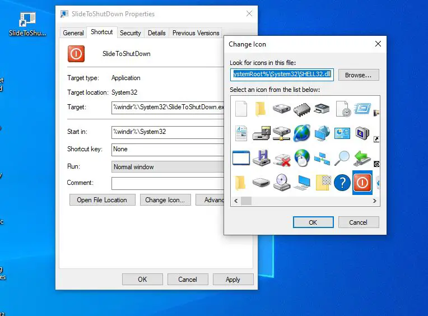Viewport: 428px width, 316px height.
Task: Click Apply in the Properties window
Action: (x=233, y=280)
